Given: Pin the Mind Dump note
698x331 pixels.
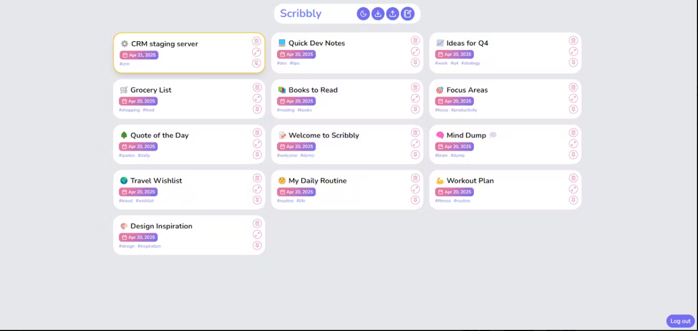Looking at the screenshot, I should pos(573,155).
